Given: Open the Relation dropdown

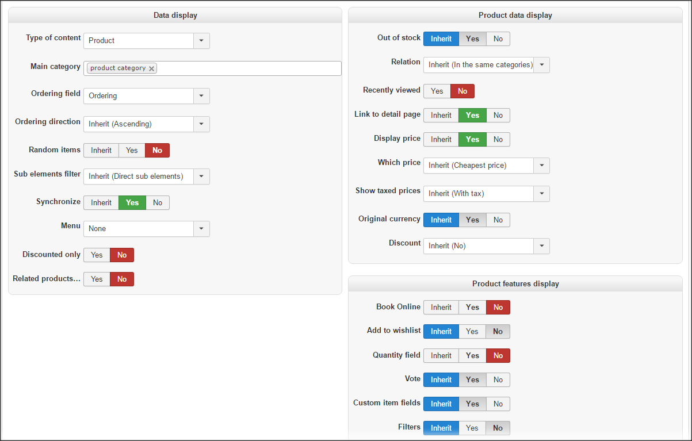Looking at the screenshot, I should 541,65.
